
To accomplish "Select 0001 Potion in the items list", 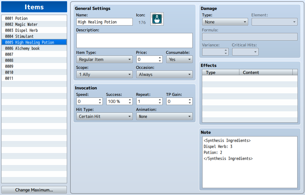I will [x=34, y=18].
